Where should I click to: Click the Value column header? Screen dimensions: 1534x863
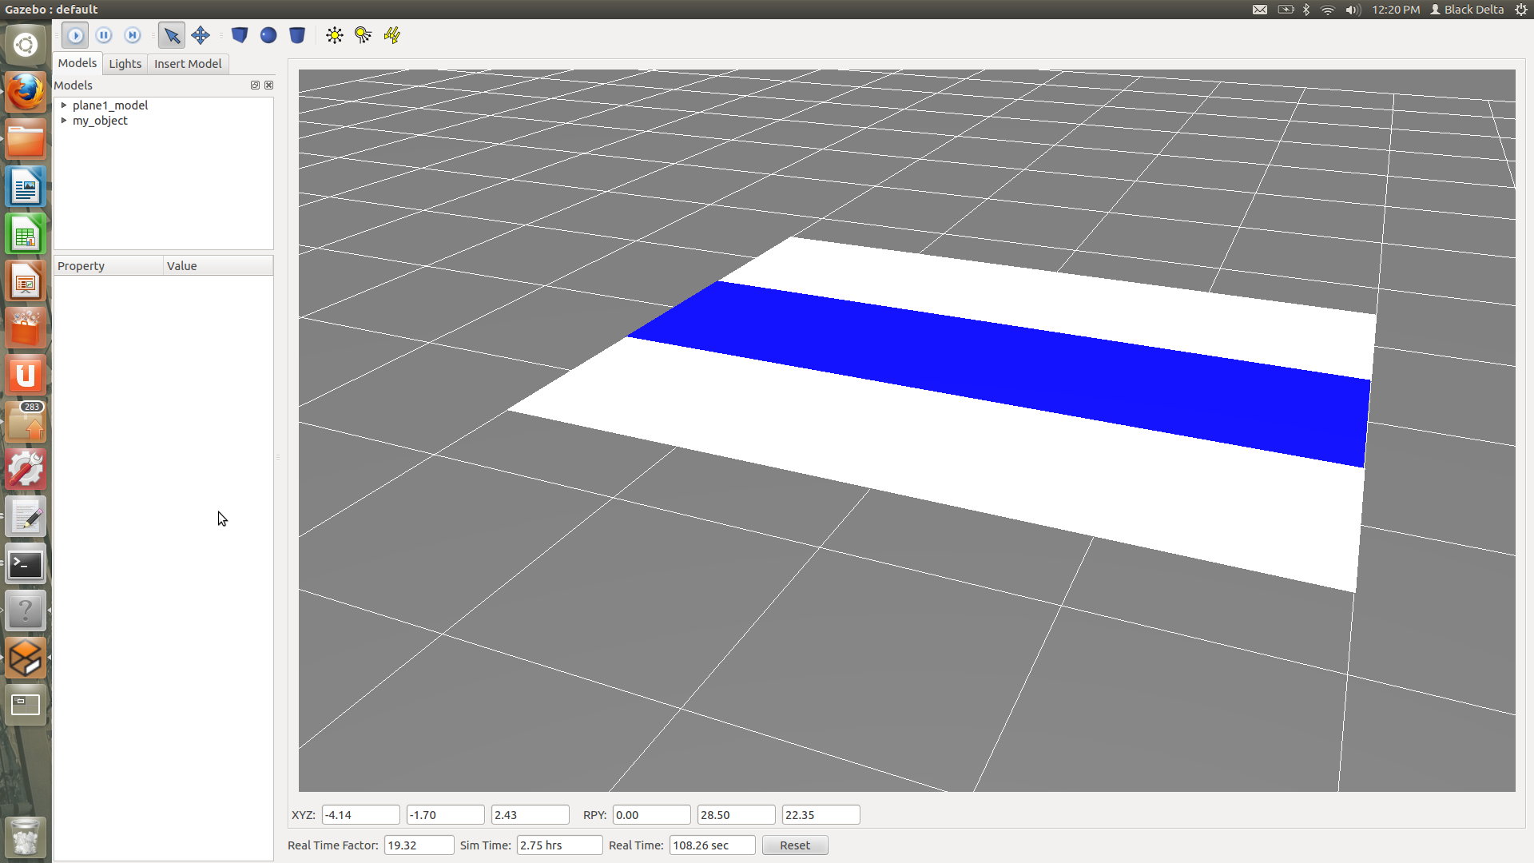click(x=218, y=266)
